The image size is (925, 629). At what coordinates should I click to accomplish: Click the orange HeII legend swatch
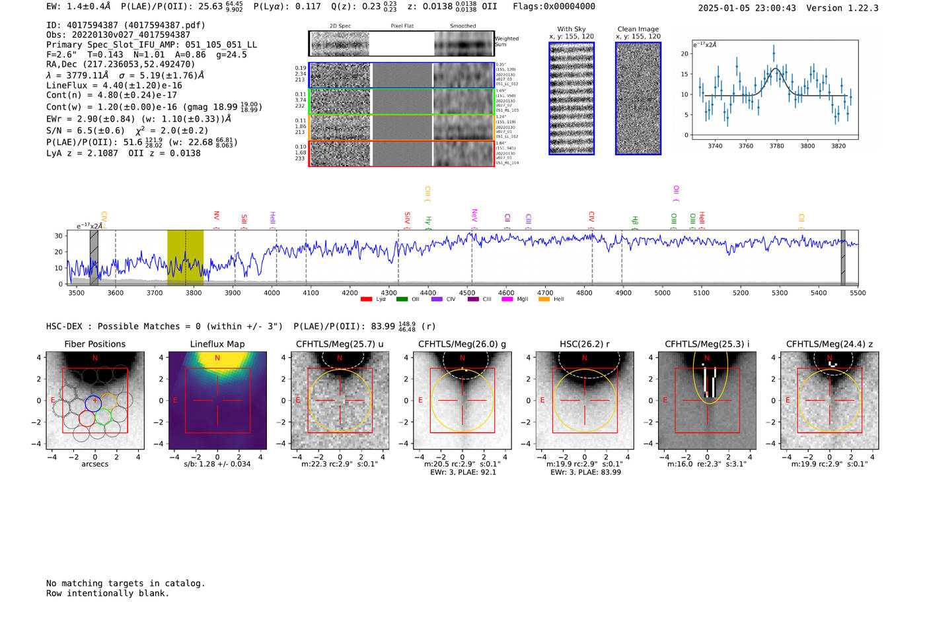coord(544,300)
